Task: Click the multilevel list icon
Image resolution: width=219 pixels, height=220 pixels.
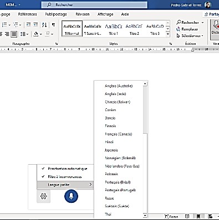Action: pyautogui.click(x=16, y=25)
